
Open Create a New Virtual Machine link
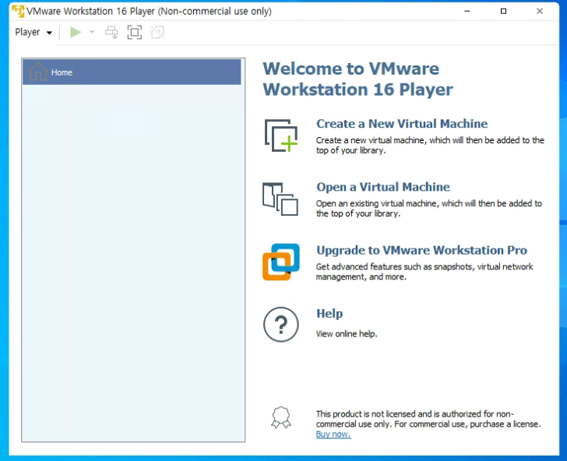[x=402, y=124]
